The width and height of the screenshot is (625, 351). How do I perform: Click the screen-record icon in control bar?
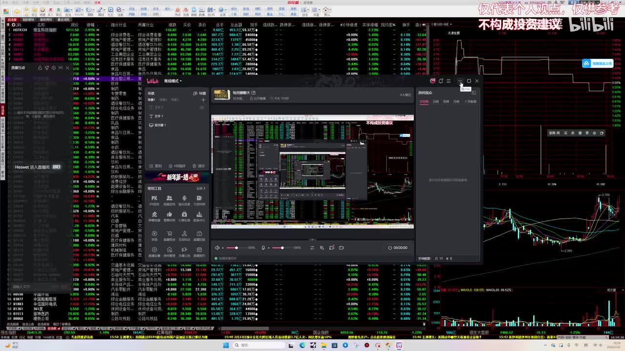pyautogui.click(x=332, y=248)
